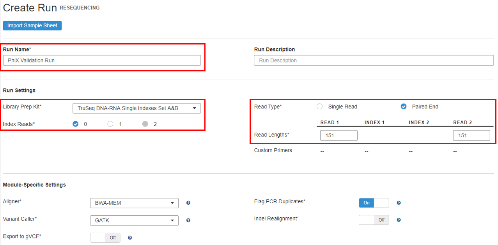Click help icon next to Indel Realignment
The width and height of the screenshot is (498, 245).
coord(399,220)
